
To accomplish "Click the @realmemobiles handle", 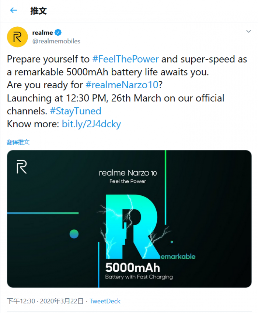I will [56, 41].
